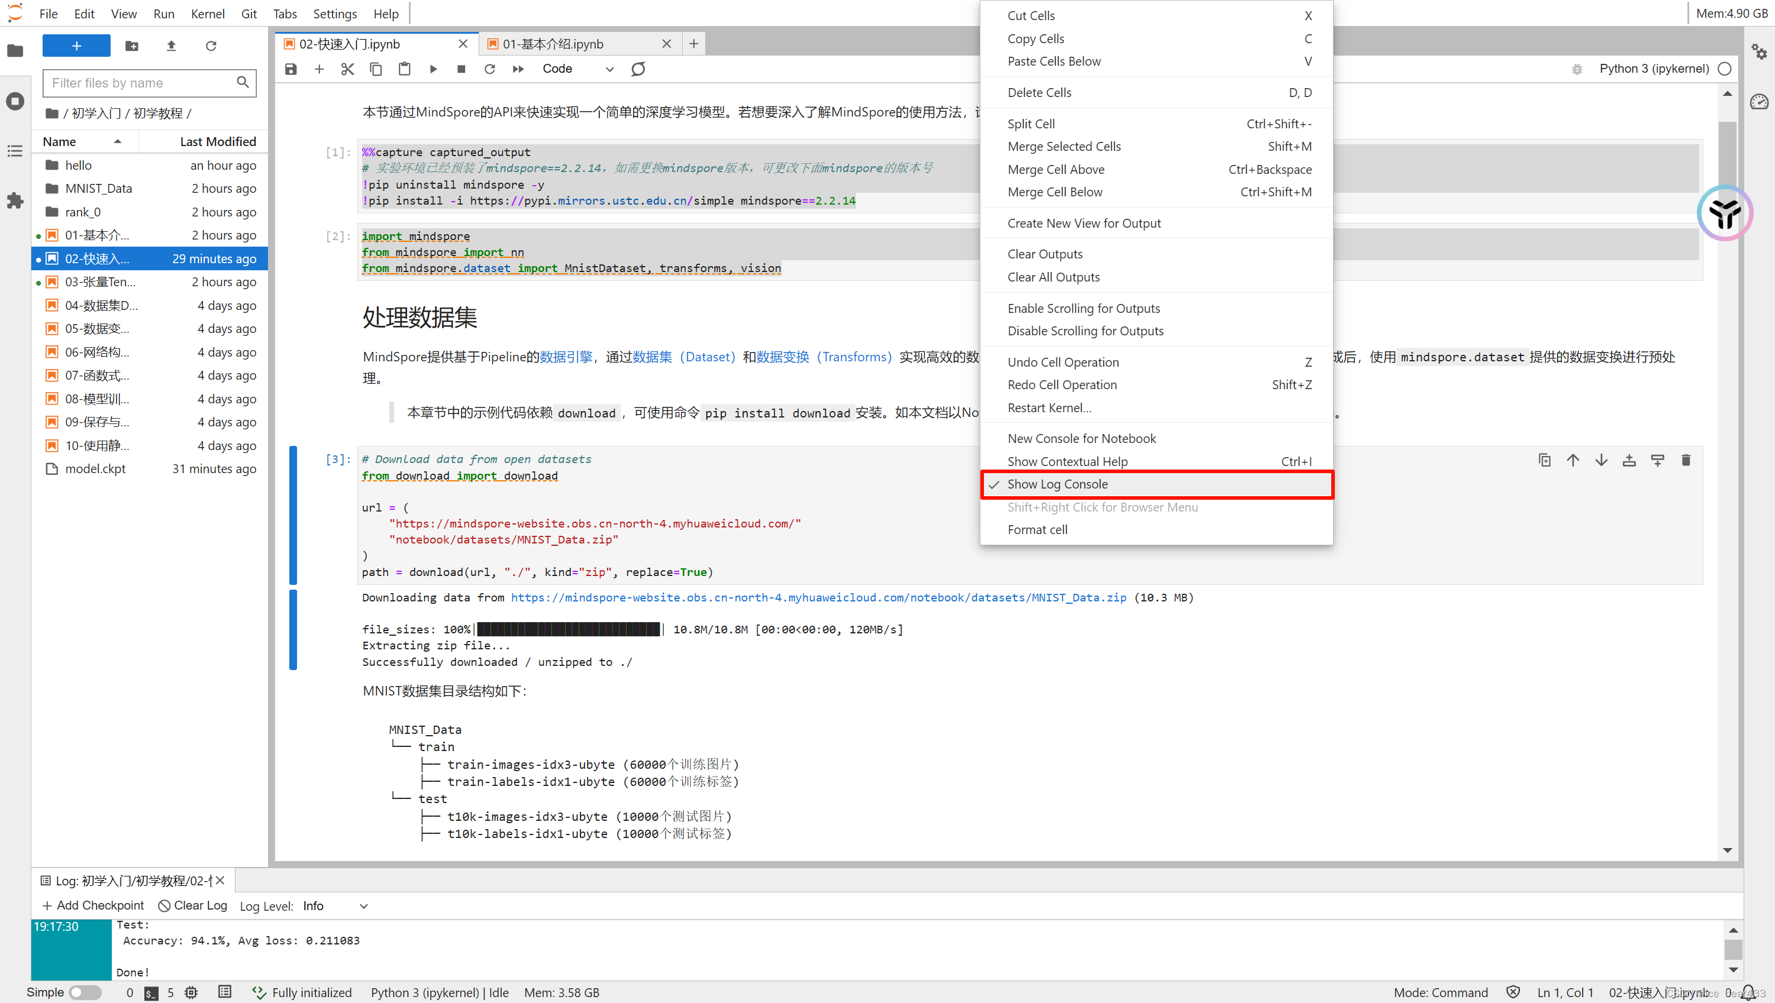Sort files by Name column header
Viewport: 1775px width, 1003px height.
click(85, 141)
